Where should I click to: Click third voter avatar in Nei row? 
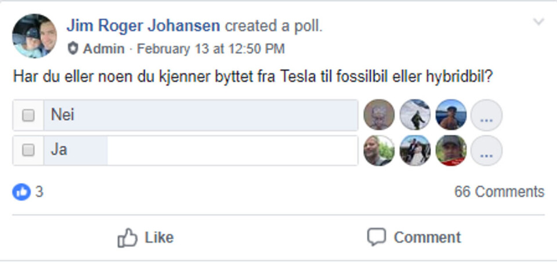(x=451, y=115)
